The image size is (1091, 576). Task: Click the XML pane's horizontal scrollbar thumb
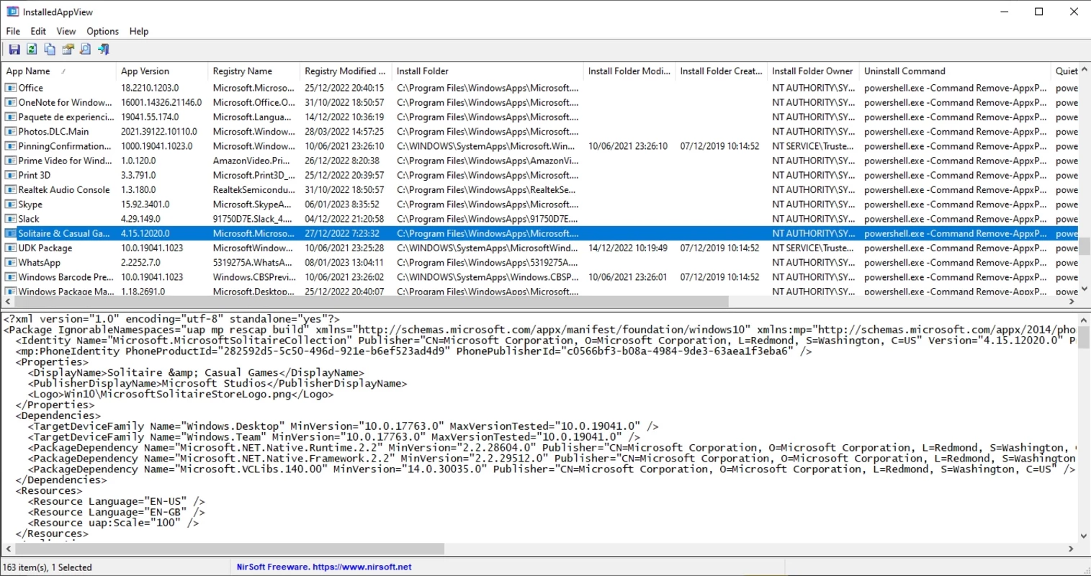229,549
